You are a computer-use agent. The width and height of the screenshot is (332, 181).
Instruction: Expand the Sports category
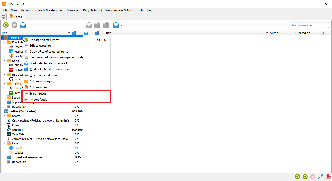coord(5,116)
